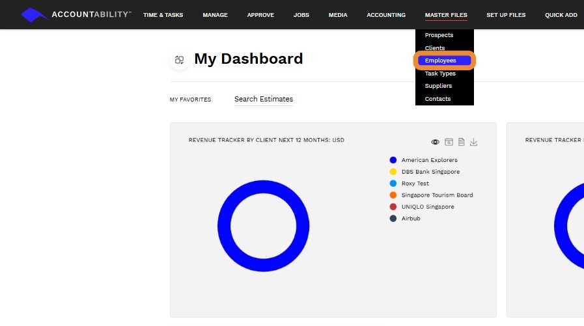The height and width of the screenshot is (326, 584).
Task: Click the Accountability logo icon
Action: (35, 15)
